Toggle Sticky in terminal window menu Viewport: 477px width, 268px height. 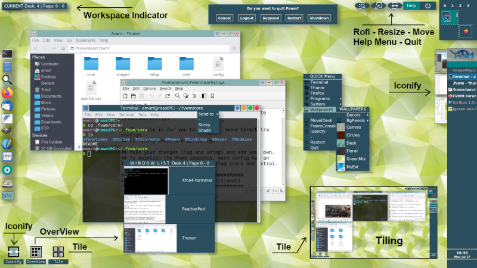click(204, 125)
